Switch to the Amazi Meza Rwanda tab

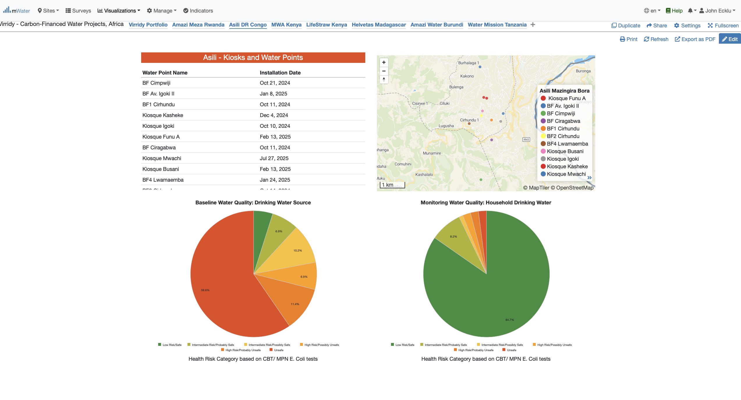[x=198, y=25]
